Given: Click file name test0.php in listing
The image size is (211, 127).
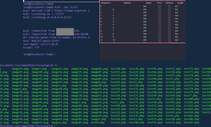Looking at the screenshot, I should pos(98,122).
